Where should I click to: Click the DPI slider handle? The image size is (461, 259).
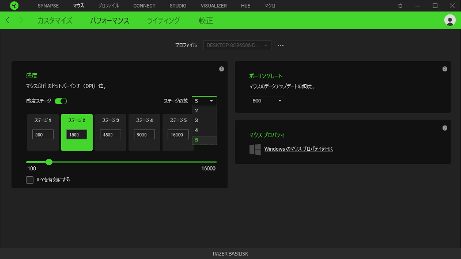click(49, 162)
